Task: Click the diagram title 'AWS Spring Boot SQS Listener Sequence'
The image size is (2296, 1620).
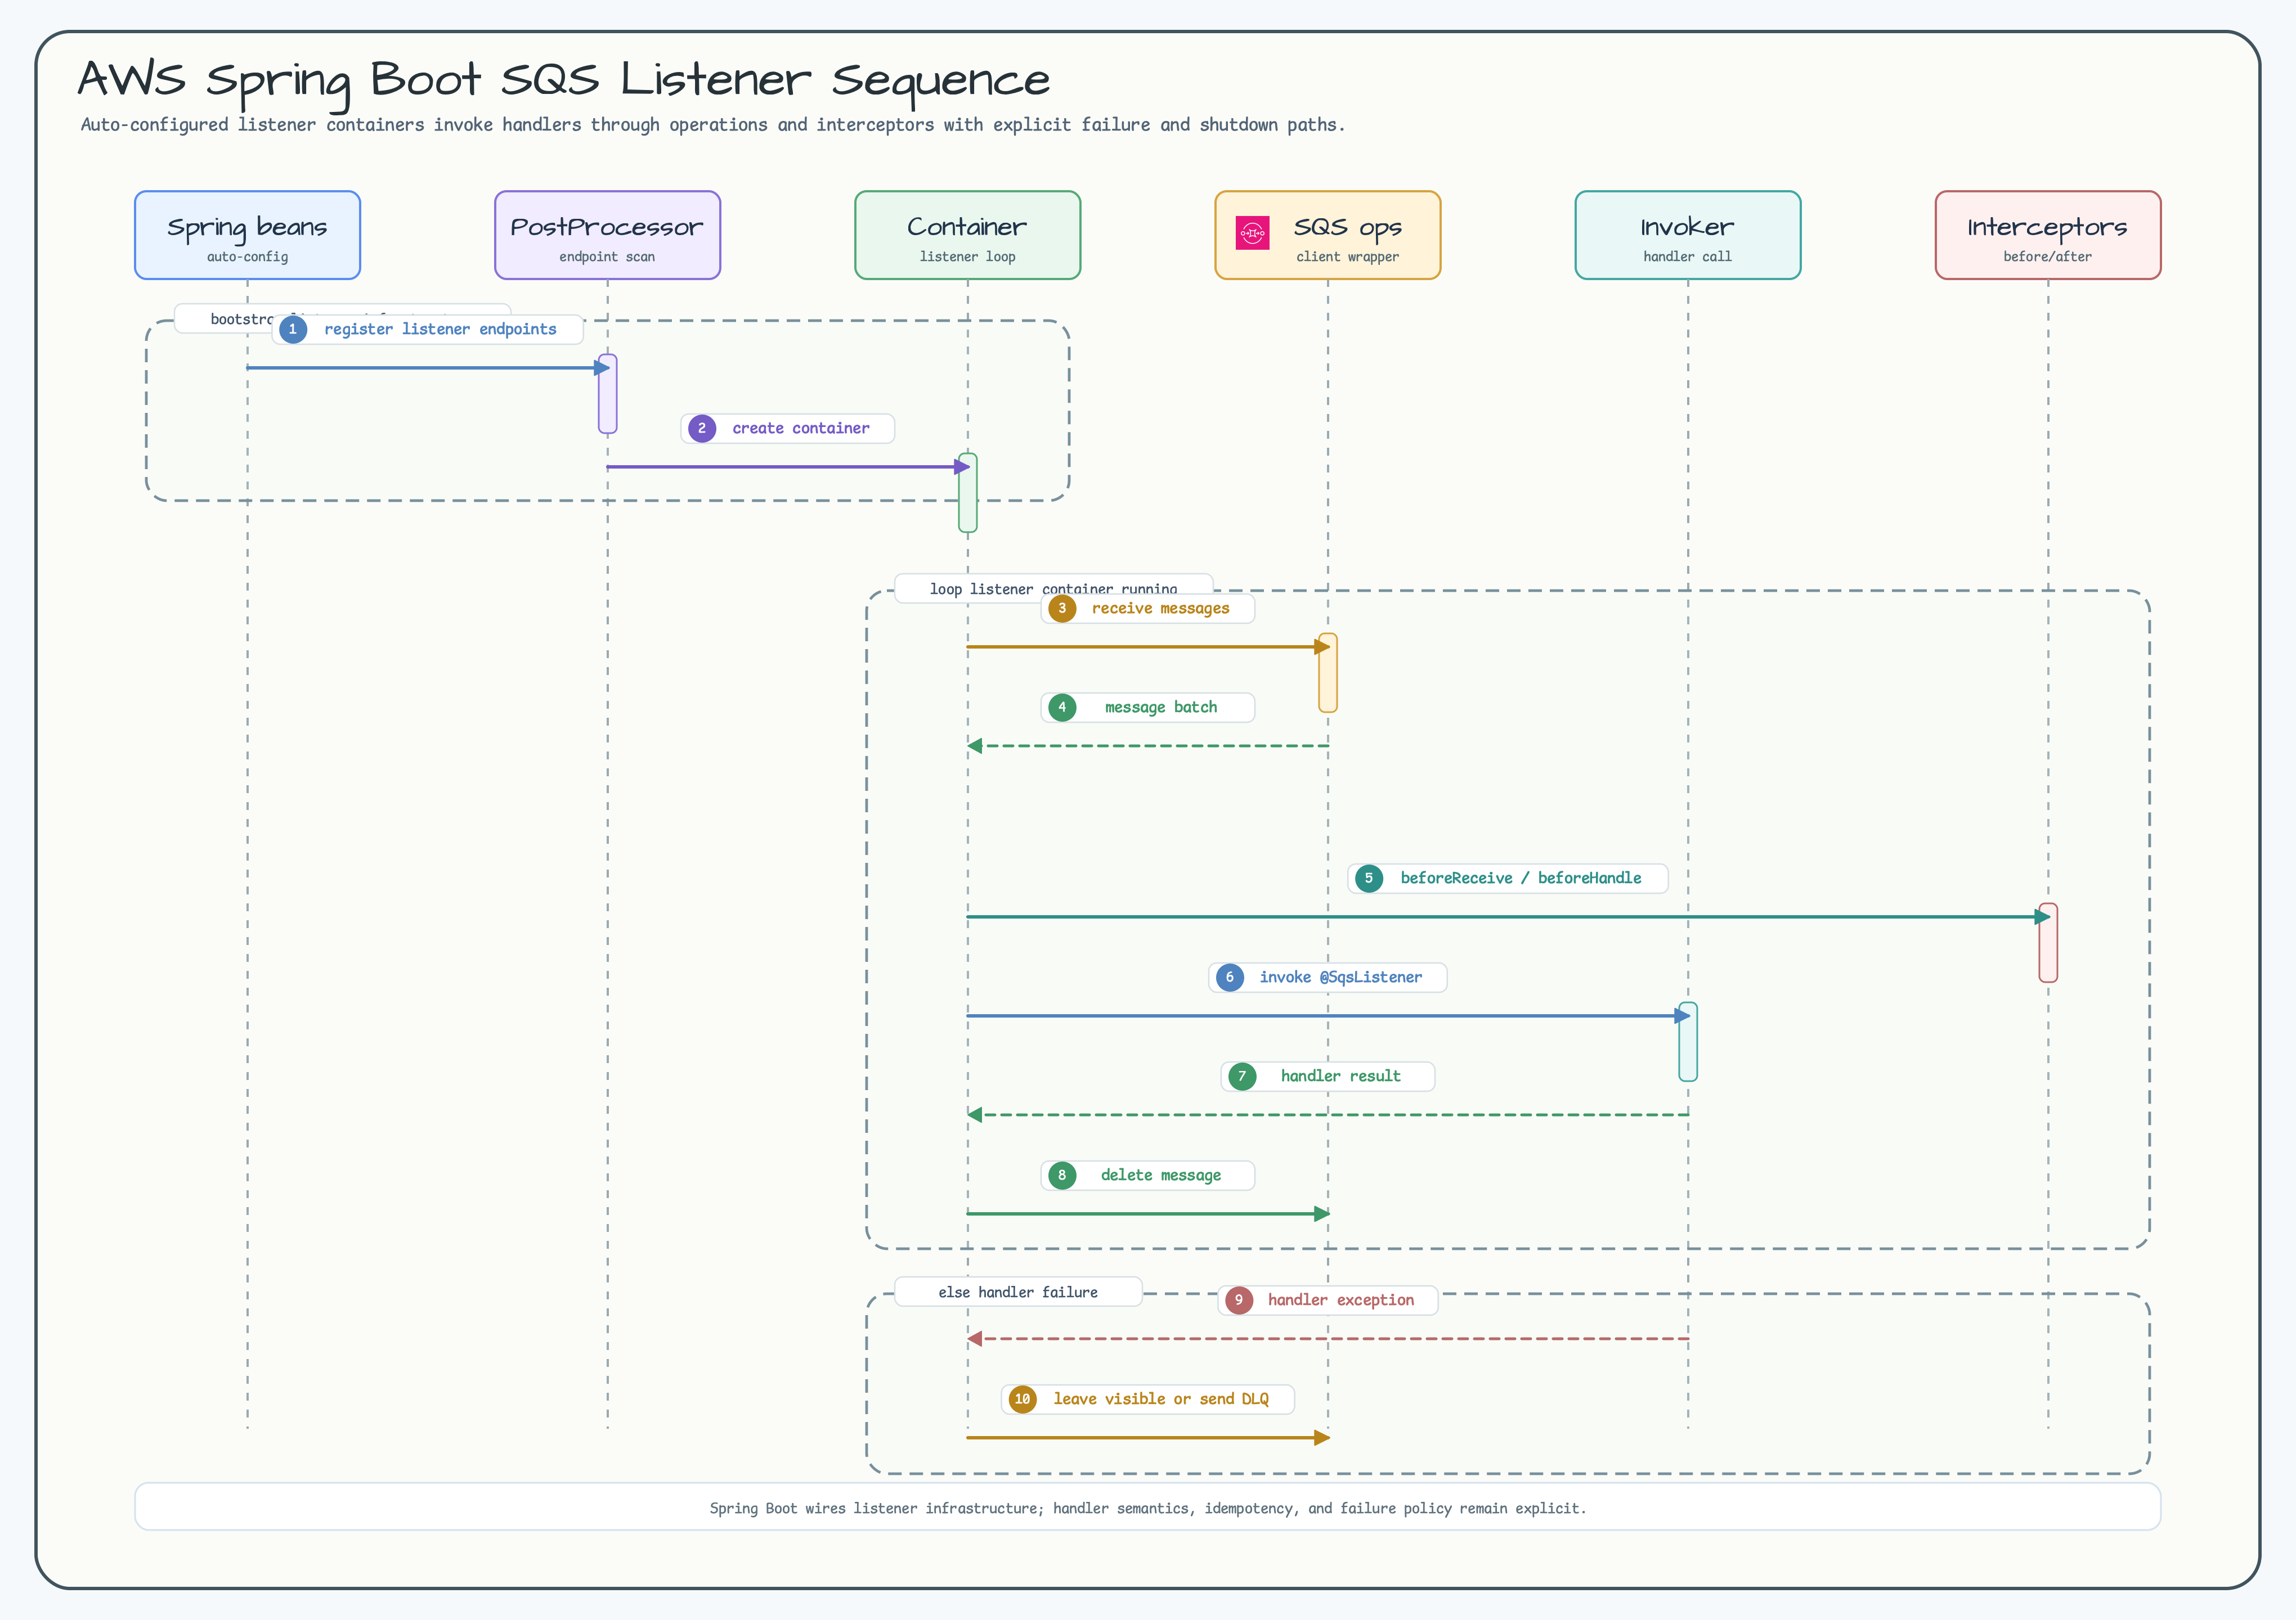Action: [564, 80]
